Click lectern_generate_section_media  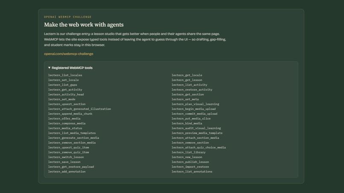[x=74, y=138]
